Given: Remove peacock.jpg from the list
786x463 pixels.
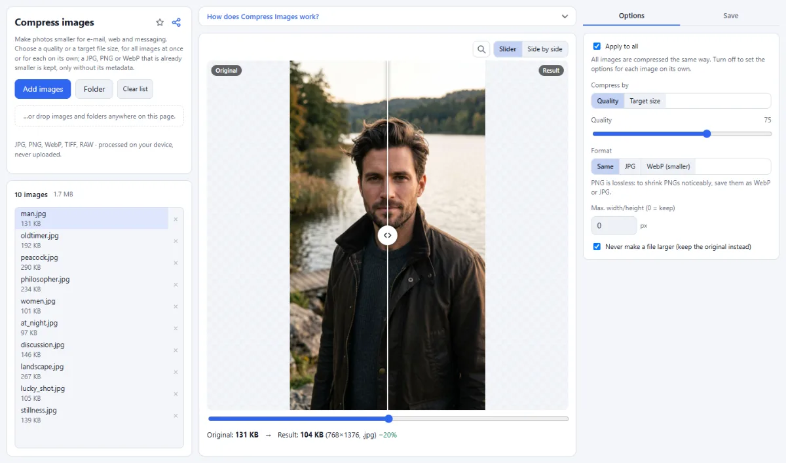Looking at the screenshot, I should point(176,263).
